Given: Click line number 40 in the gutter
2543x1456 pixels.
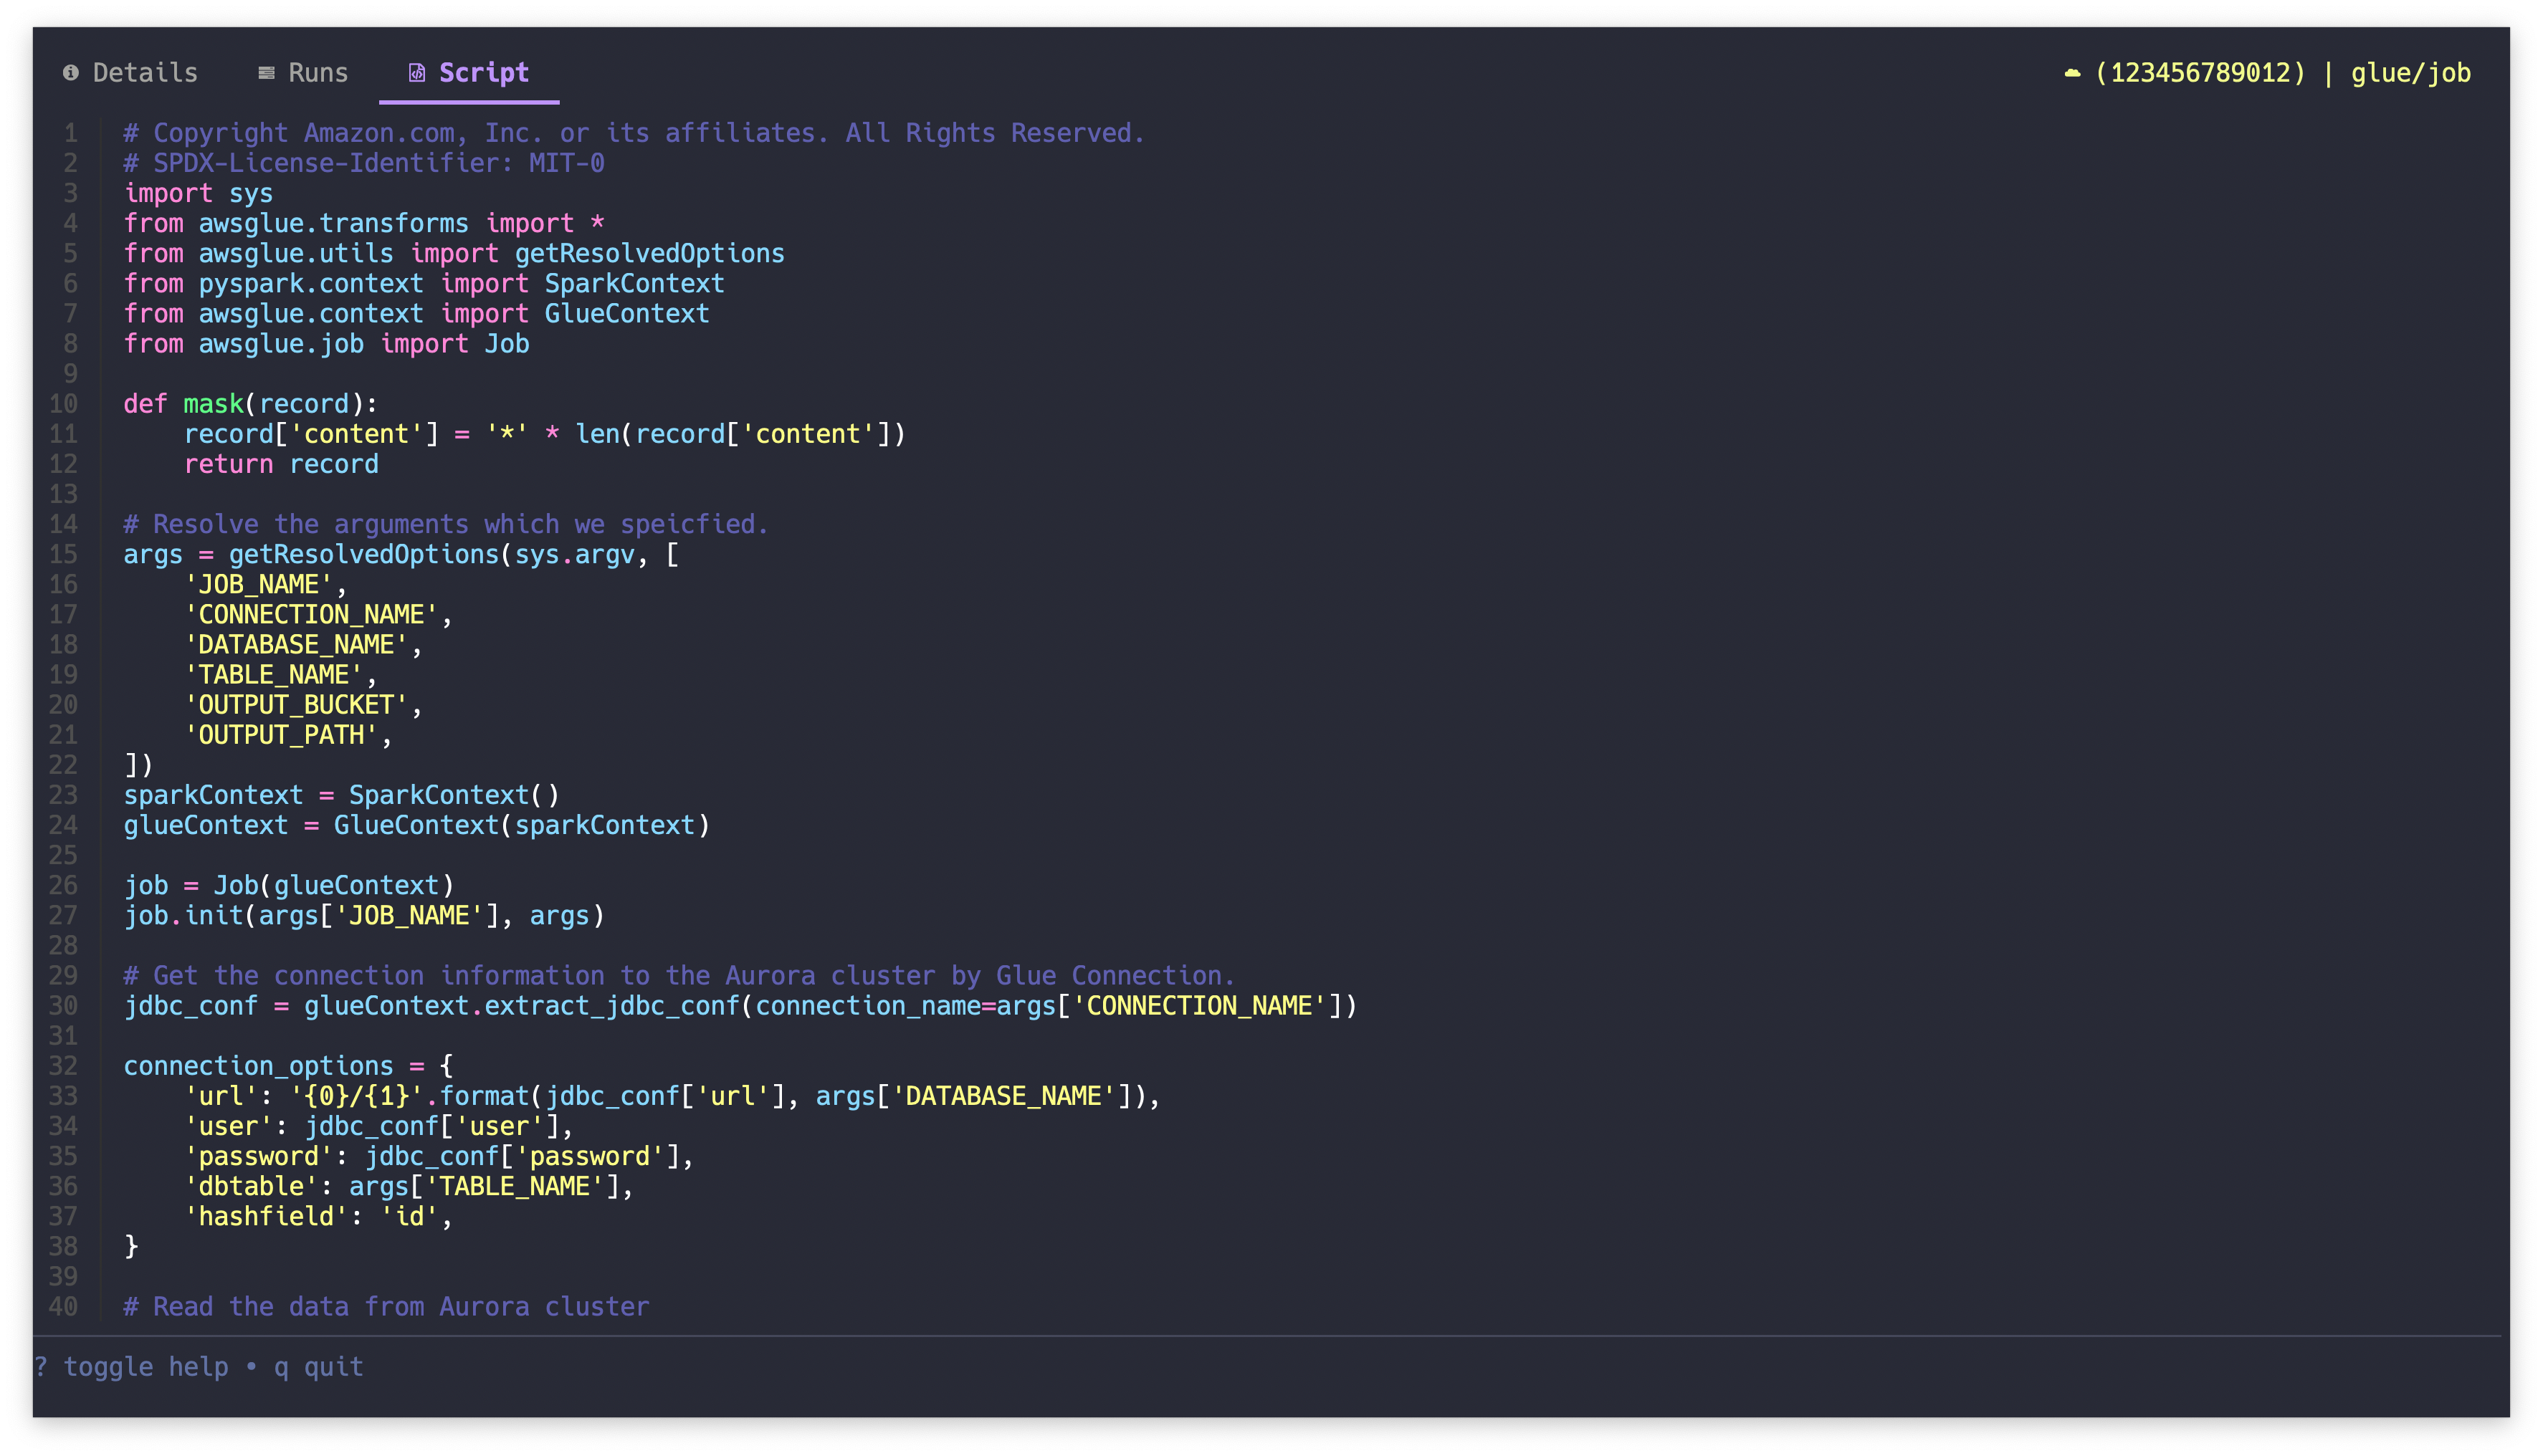Looking at the screenshot, I should click(x=63, y=1306).
